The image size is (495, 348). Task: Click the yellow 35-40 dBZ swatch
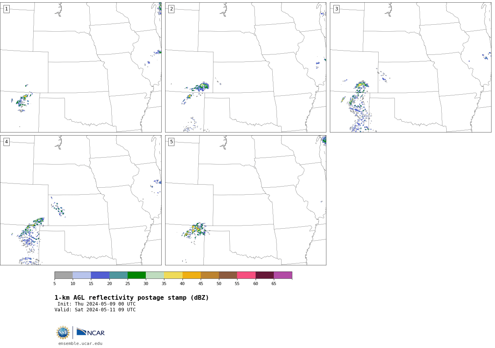click(x=173, y=275)
